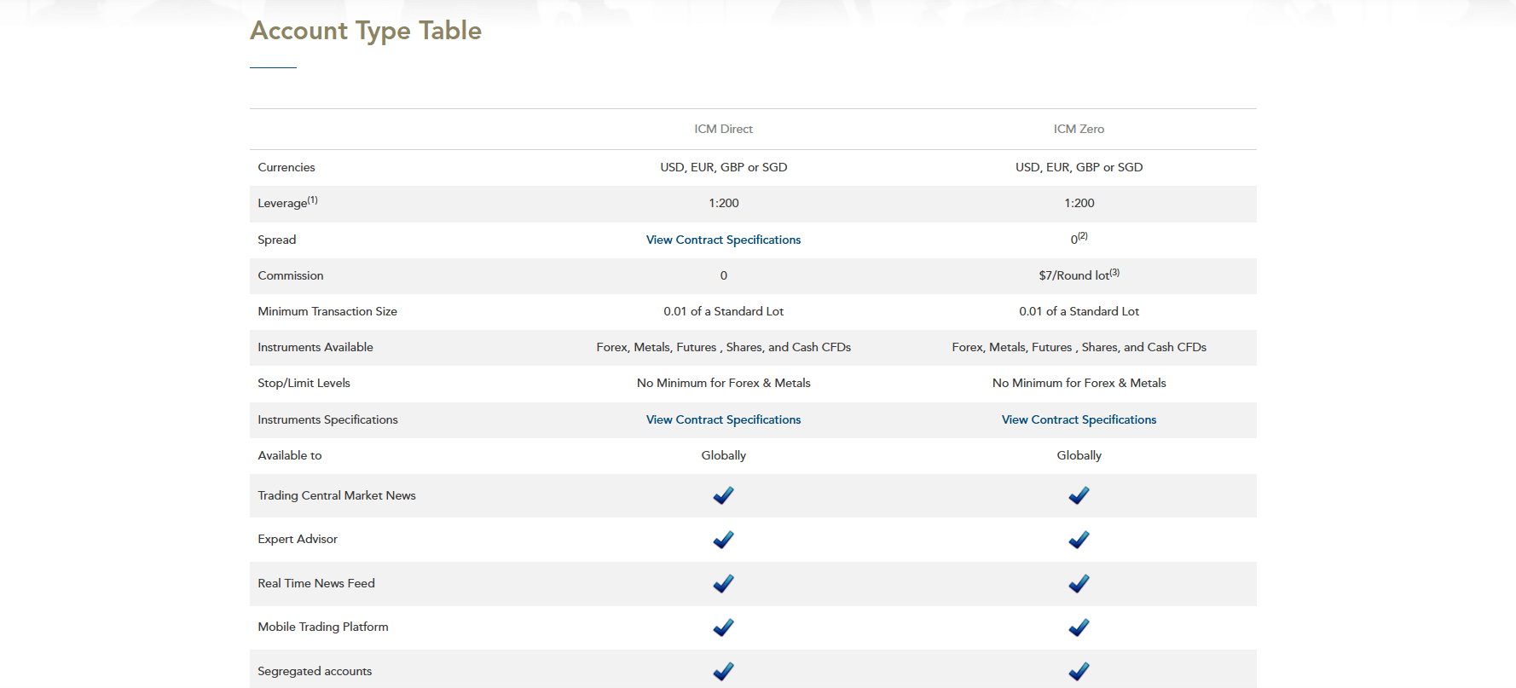Click ICM Zero currencies value USD, EUR, GBP or SGD

[x=1079, y=167]
